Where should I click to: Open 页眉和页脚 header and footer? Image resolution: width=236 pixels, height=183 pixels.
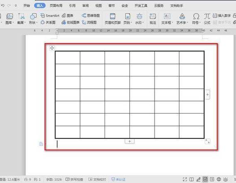112,19
